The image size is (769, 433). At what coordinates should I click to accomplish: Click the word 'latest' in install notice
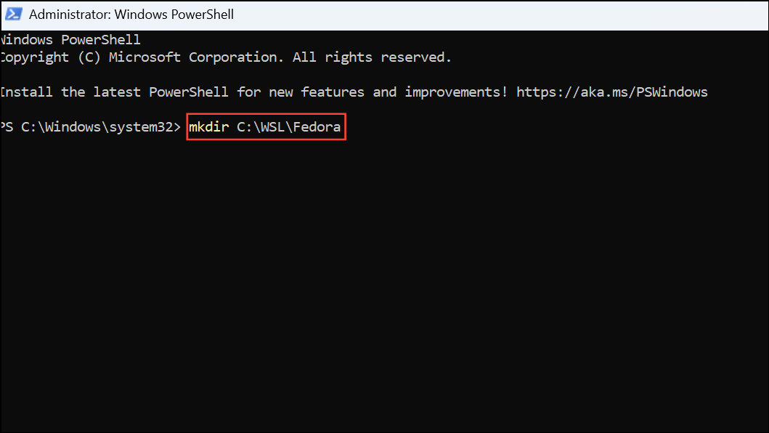[x=117, y=92]
